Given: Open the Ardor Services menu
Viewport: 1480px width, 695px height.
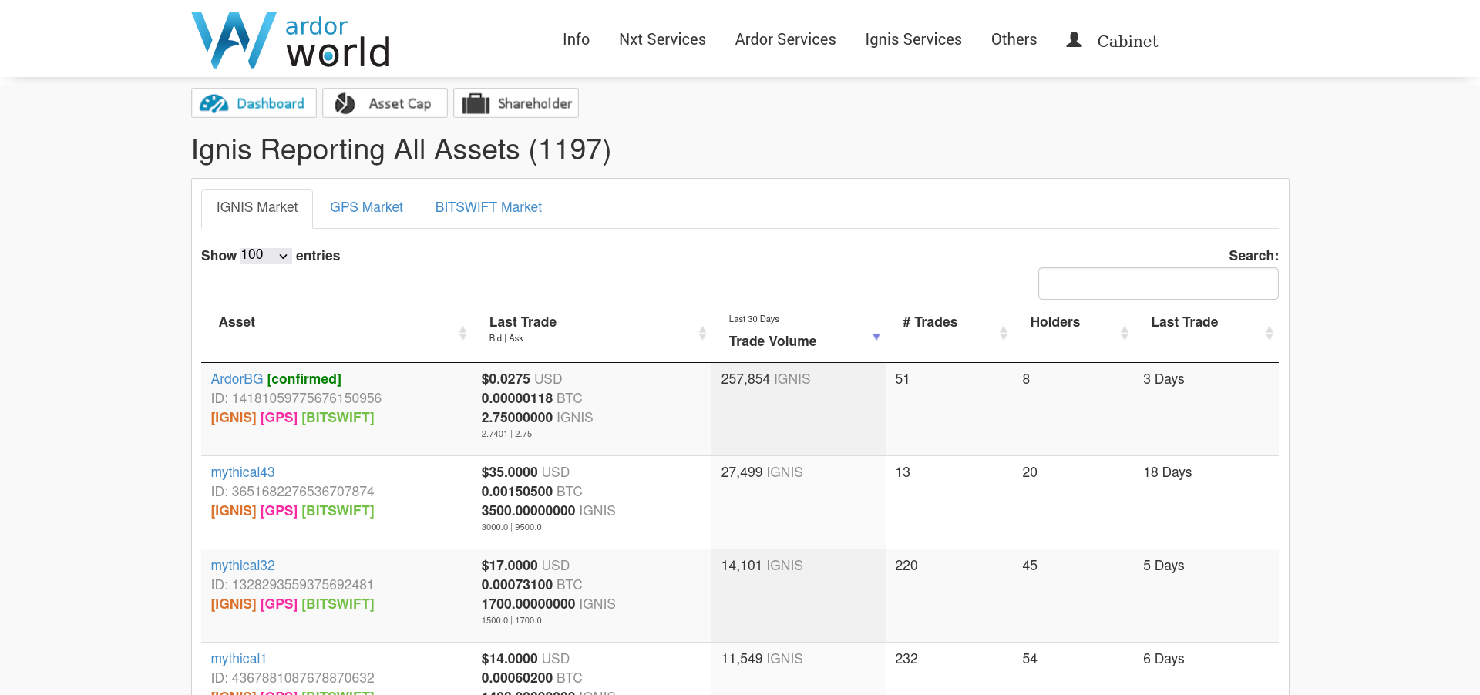Looking at the screenshot, I should pyautogui.click(x=785, y=39).
